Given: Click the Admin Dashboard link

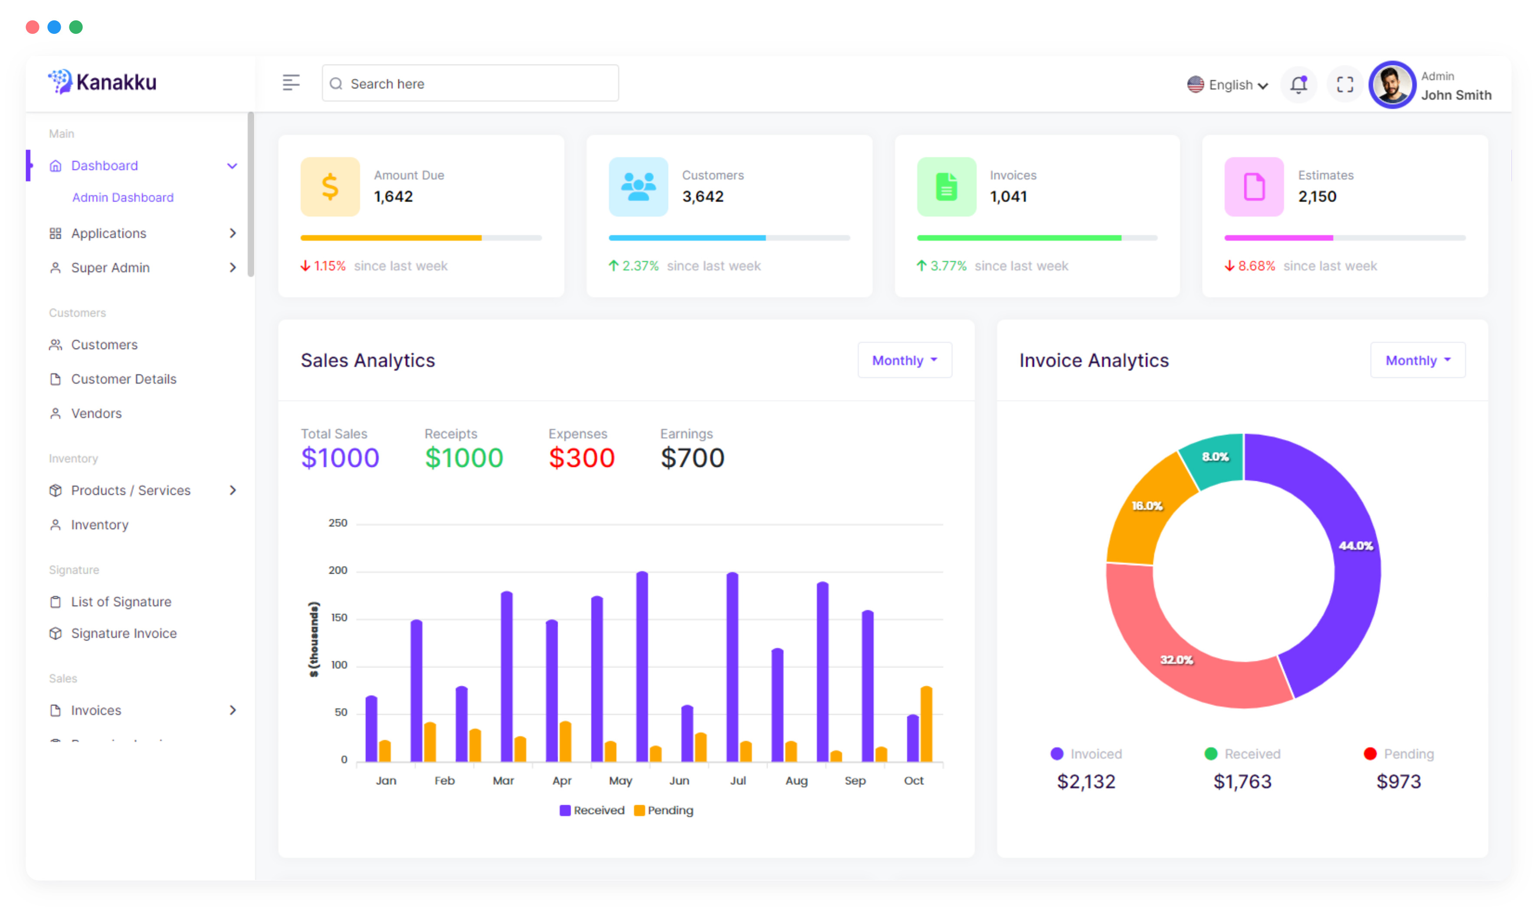Looking at the screenshot, I should pos(122,198).
